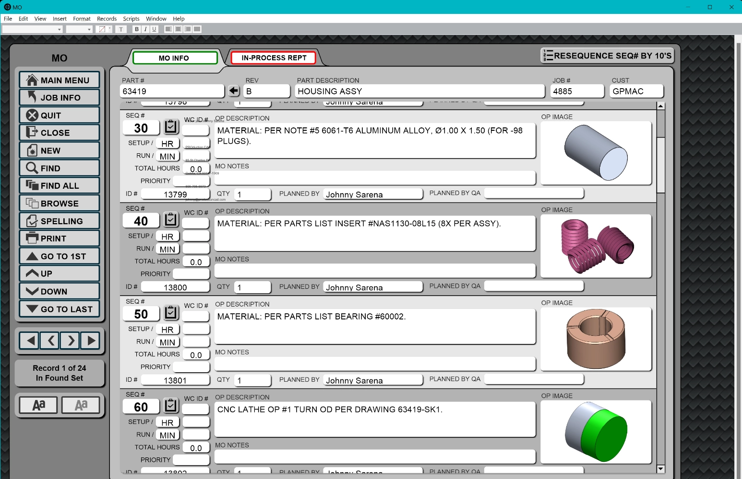The image size is (742, 479).
Task: Click the clipboard icon beside SEQ 30
Action: tap(171, 127)
